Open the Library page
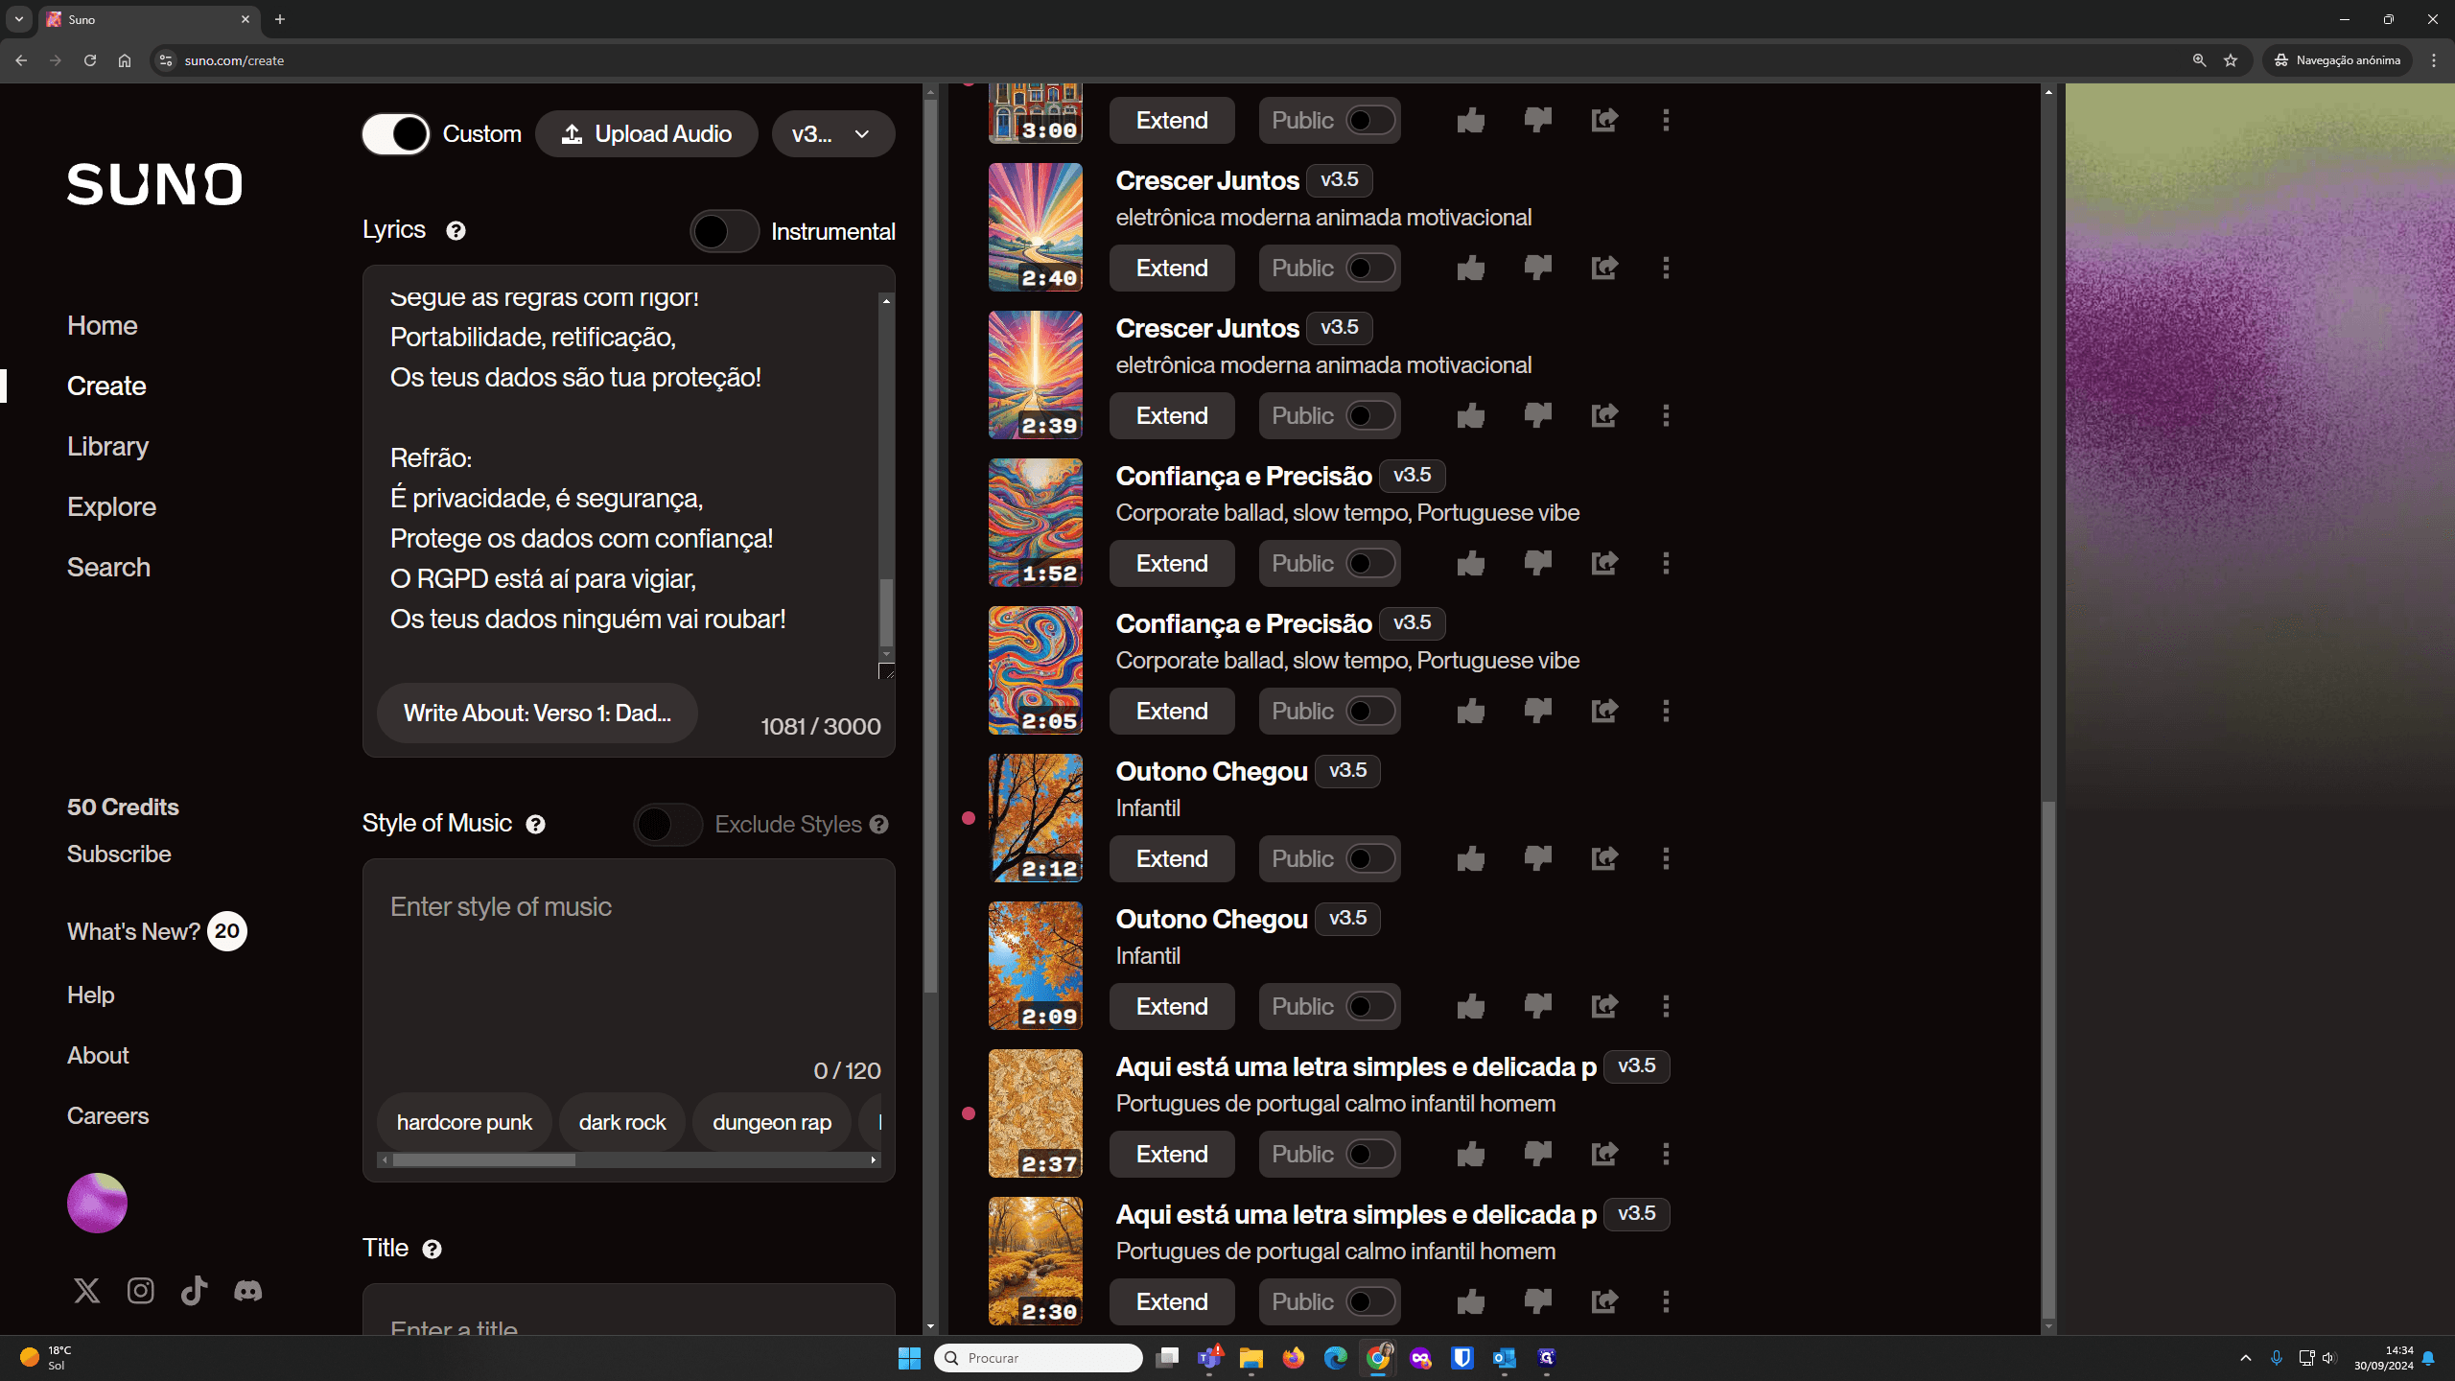The width and height of the screenshot is (2455, 1381). (107, 446)
